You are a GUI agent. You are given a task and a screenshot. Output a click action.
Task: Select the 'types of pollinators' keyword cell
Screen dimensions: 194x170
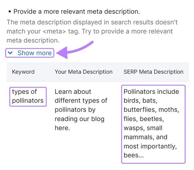(28, 96)
